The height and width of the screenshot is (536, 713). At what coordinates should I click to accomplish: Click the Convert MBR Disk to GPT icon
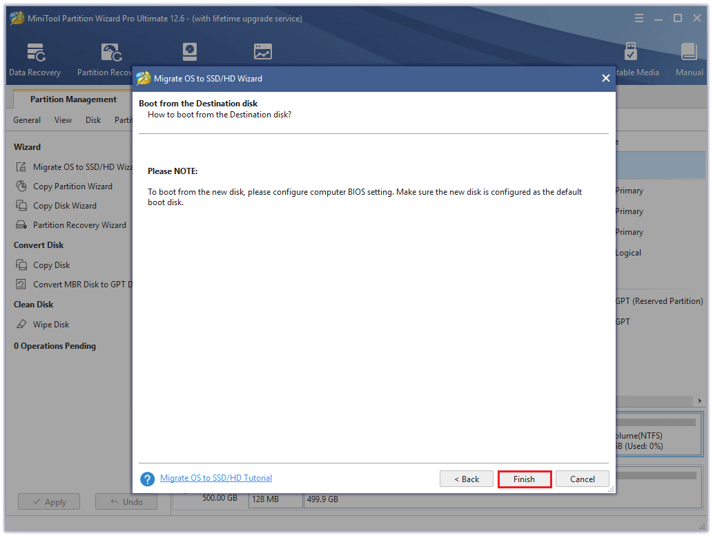(21, 285)
